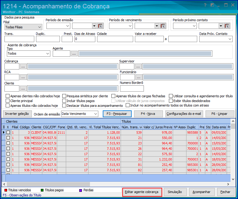Click Inverter seleção button
This screenshot has width=238, height=199.
pos(17,114)
